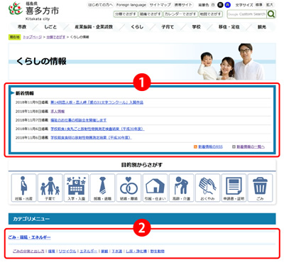284x263 pixels.
Task: Click inside the Google Custom Search field
Action: (246, 14)
